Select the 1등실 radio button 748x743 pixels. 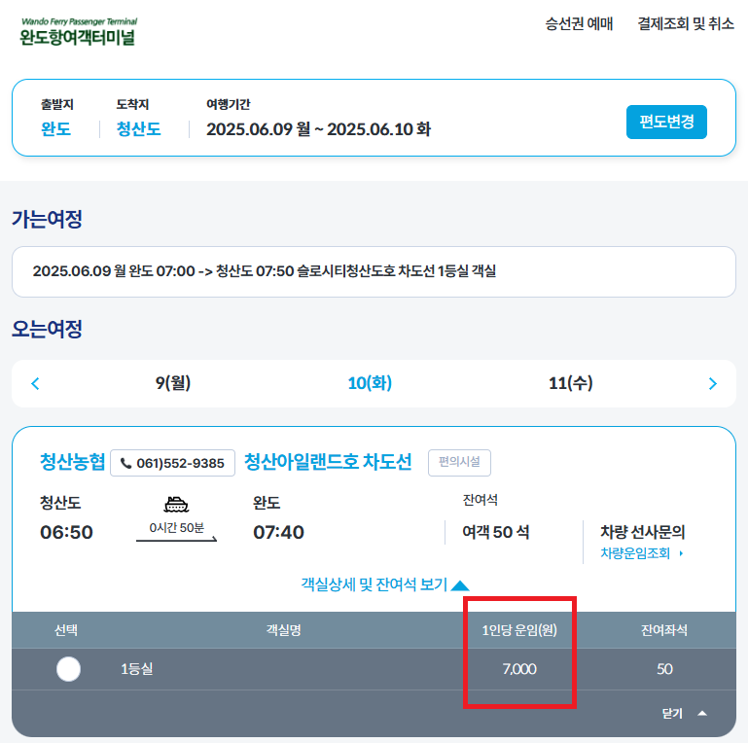tap(68, 669)
